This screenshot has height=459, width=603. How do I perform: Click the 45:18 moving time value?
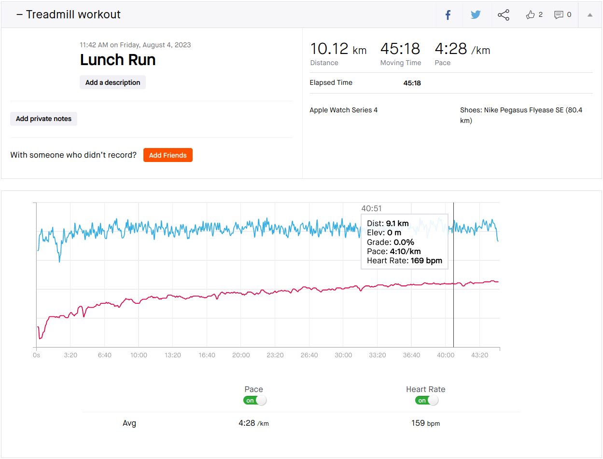[400, 49]
